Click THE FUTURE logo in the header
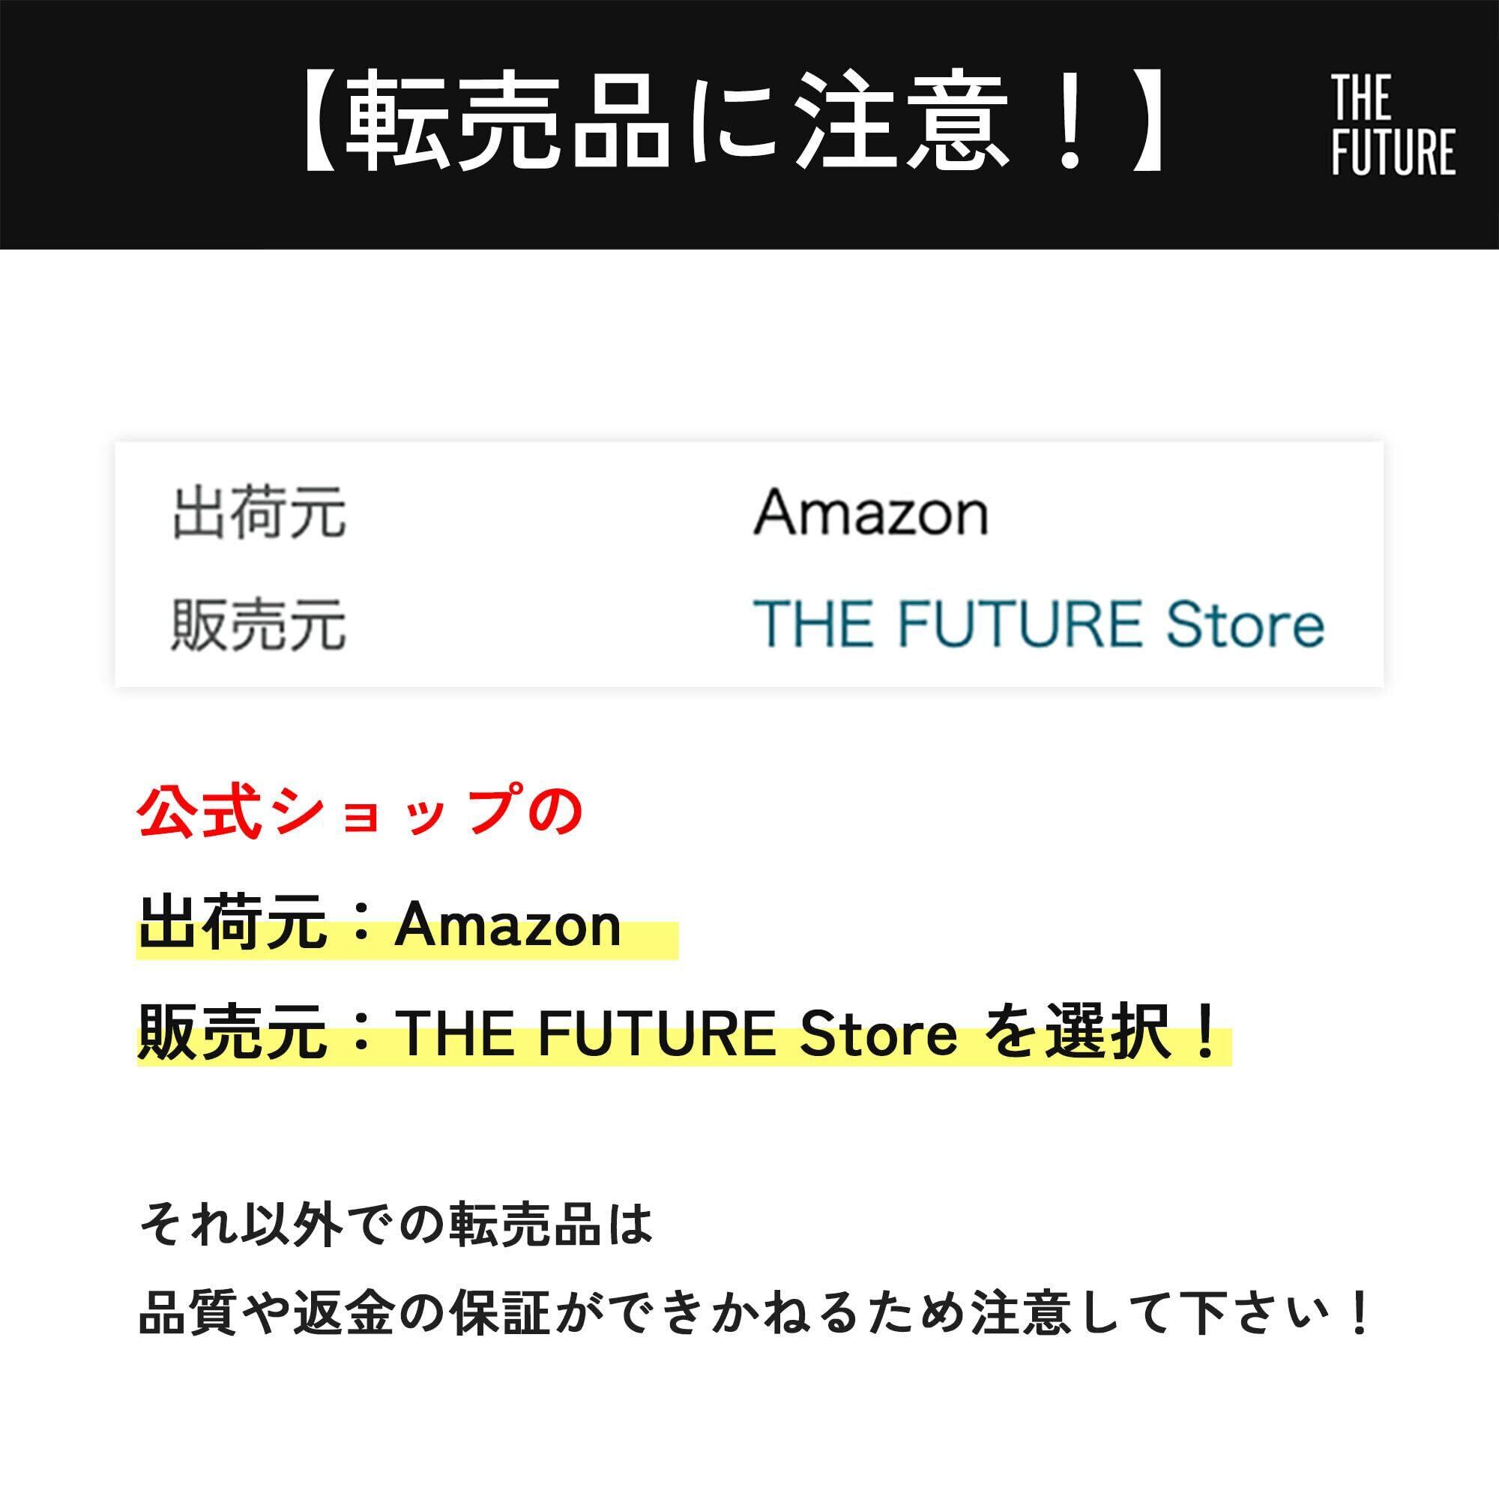Image resolution: width=1499 pixels, height=1499 pixels. pos(1393,125)
